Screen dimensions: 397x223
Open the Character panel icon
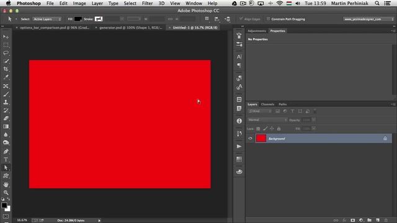239,57
